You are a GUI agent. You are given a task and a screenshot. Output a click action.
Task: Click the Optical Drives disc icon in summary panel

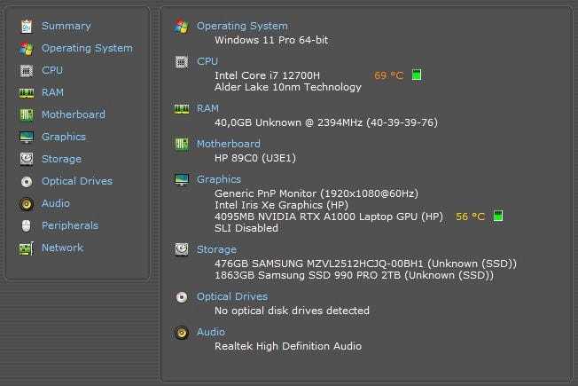click(182, 297)
